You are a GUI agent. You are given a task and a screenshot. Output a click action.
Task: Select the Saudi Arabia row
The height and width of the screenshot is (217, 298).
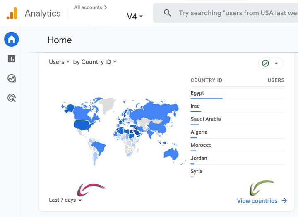238,119
